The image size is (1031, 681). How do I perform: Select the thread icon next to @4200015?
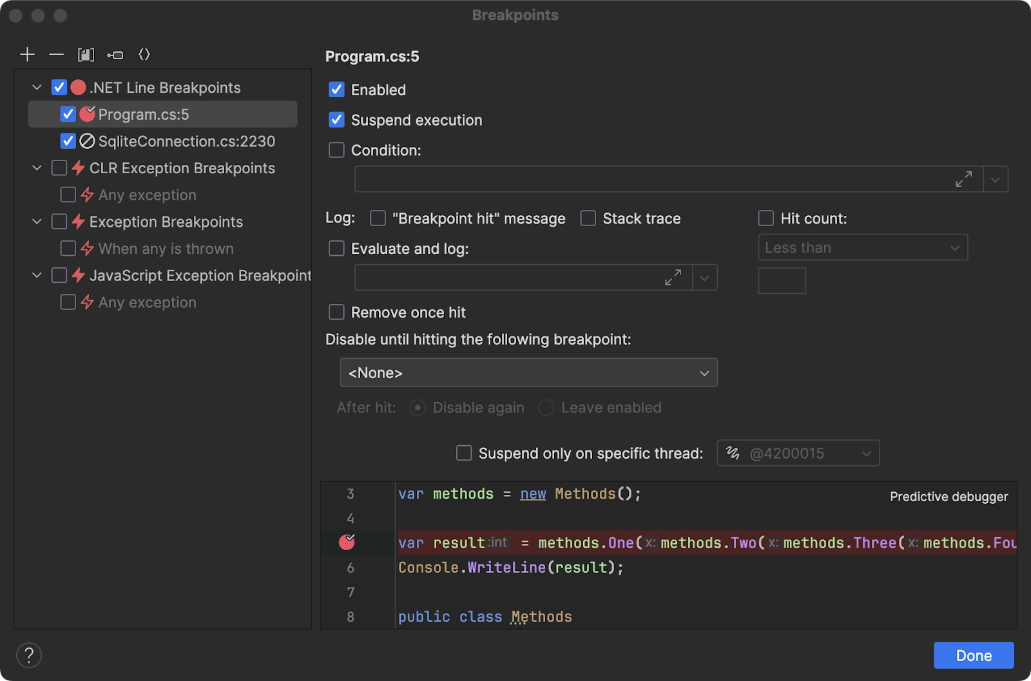[x=731, y=453]
